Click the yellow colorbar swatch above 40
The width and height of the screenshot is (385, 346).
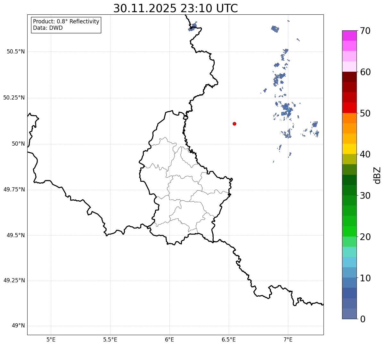[x=349, y=149]
